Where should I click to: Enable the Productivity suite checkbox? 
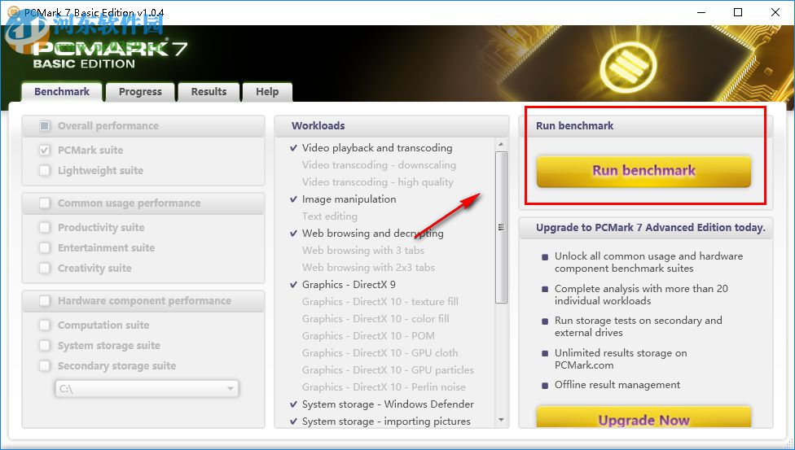[45, 228]
